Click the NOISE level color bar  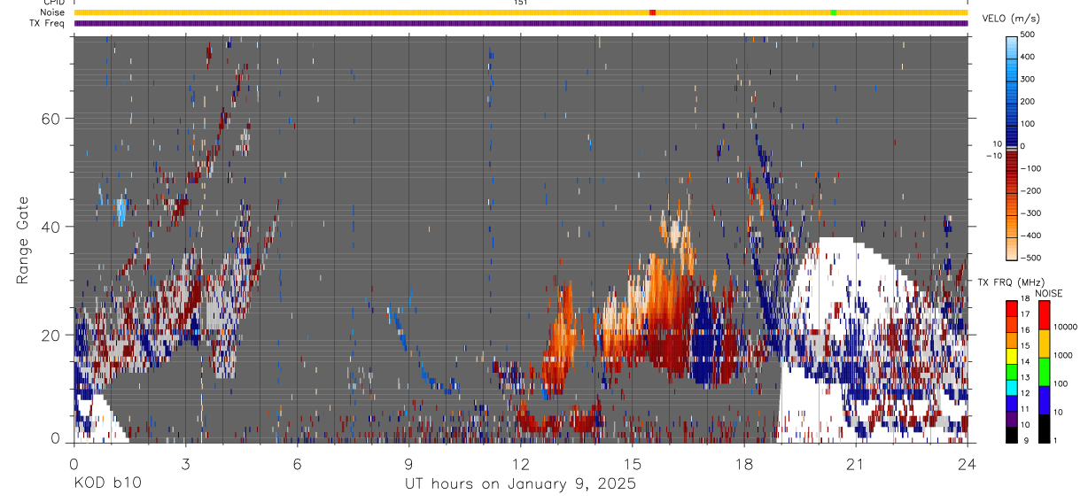click(1044, 371)
